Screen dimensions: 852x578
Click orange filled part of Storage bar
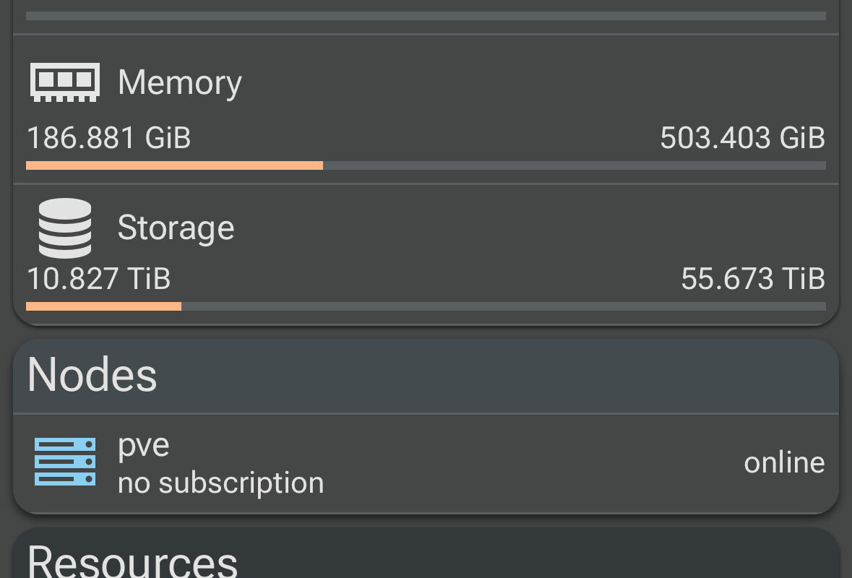[x=103, y=306]
